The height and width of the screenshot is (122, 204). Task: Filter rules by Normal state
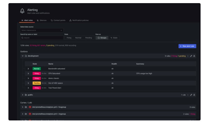click(x=78, y=38)
